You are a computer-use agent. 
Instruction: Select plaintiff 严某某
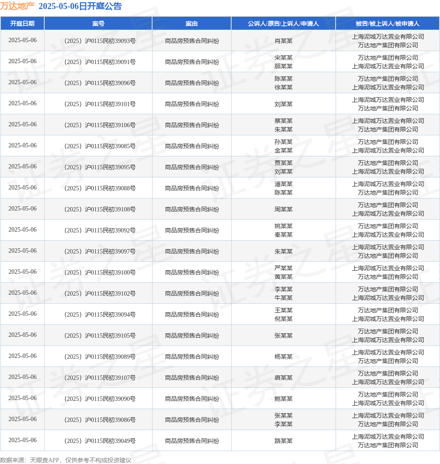284,268
